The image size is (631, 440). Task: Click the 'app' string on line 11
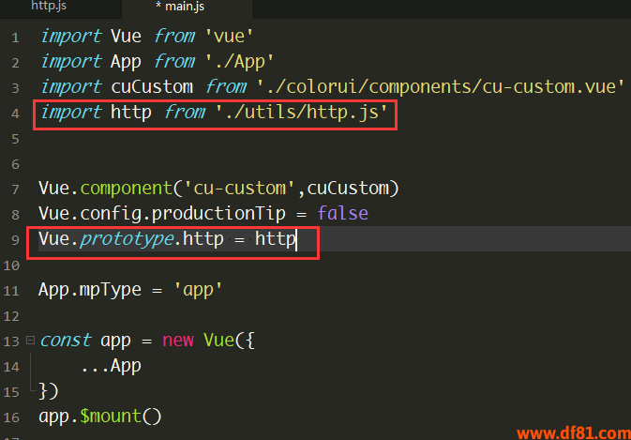coord(198,290)
